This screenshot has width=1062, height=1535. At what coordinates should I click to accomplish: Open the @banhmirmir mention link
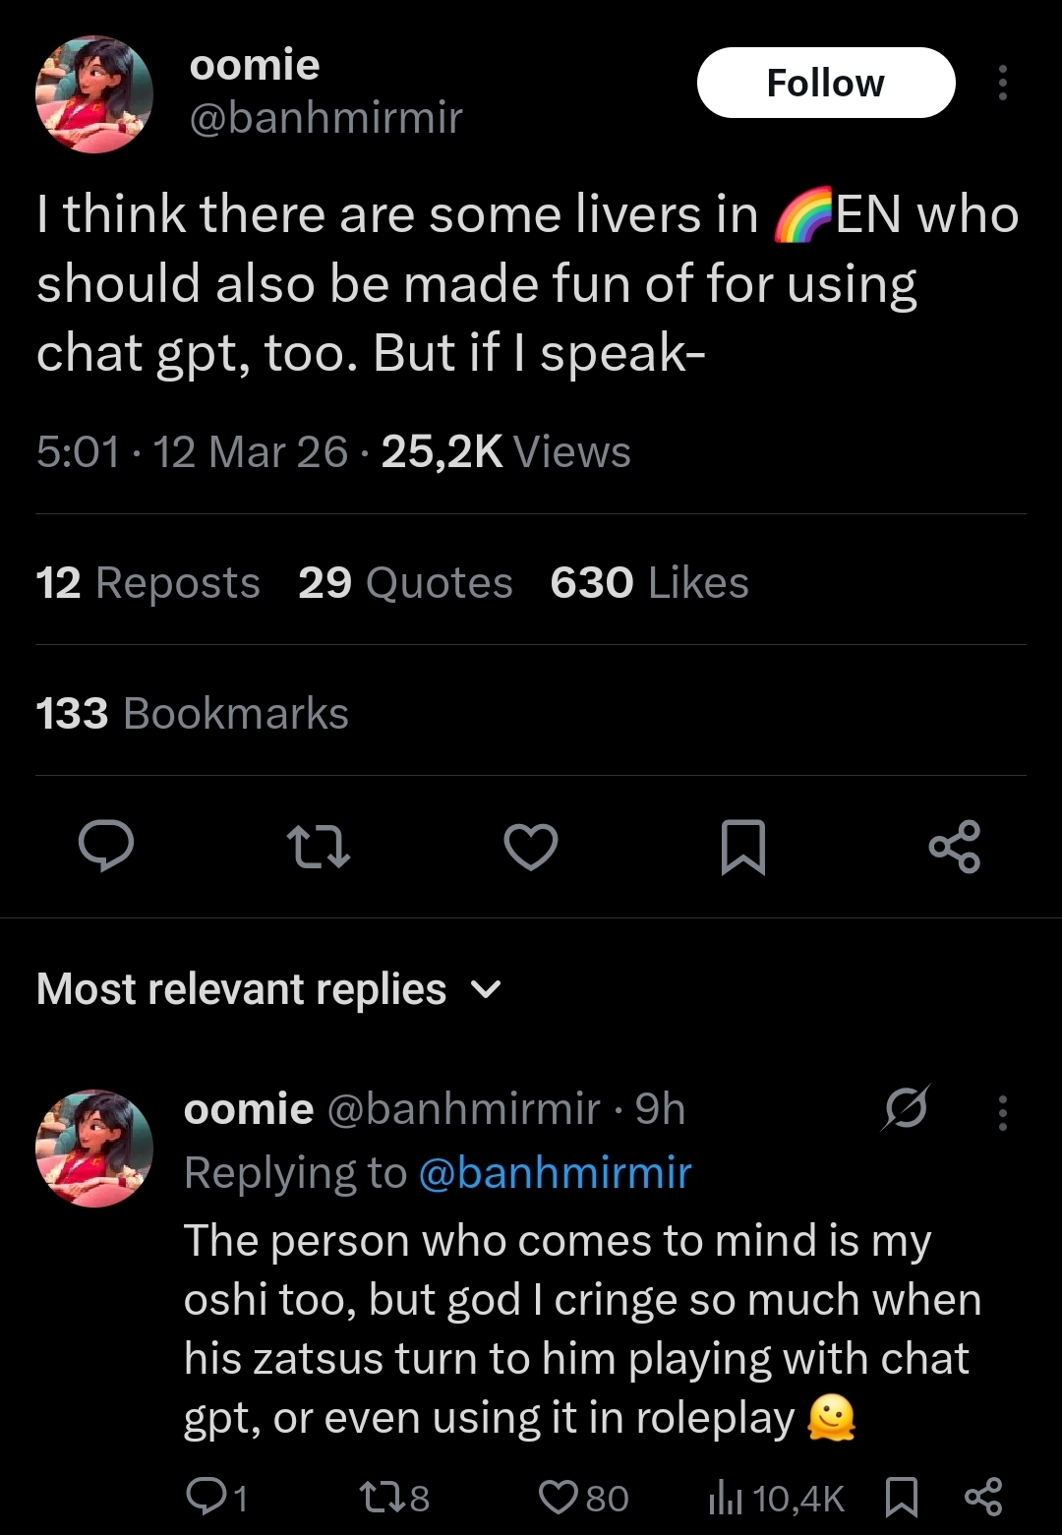coord(555,1172)
